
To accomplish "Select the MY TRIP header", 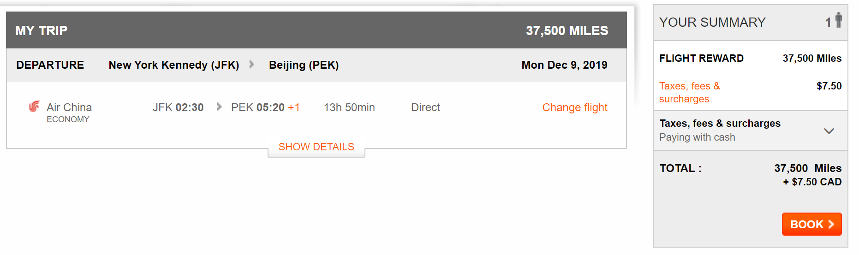I will pos(42,30).
